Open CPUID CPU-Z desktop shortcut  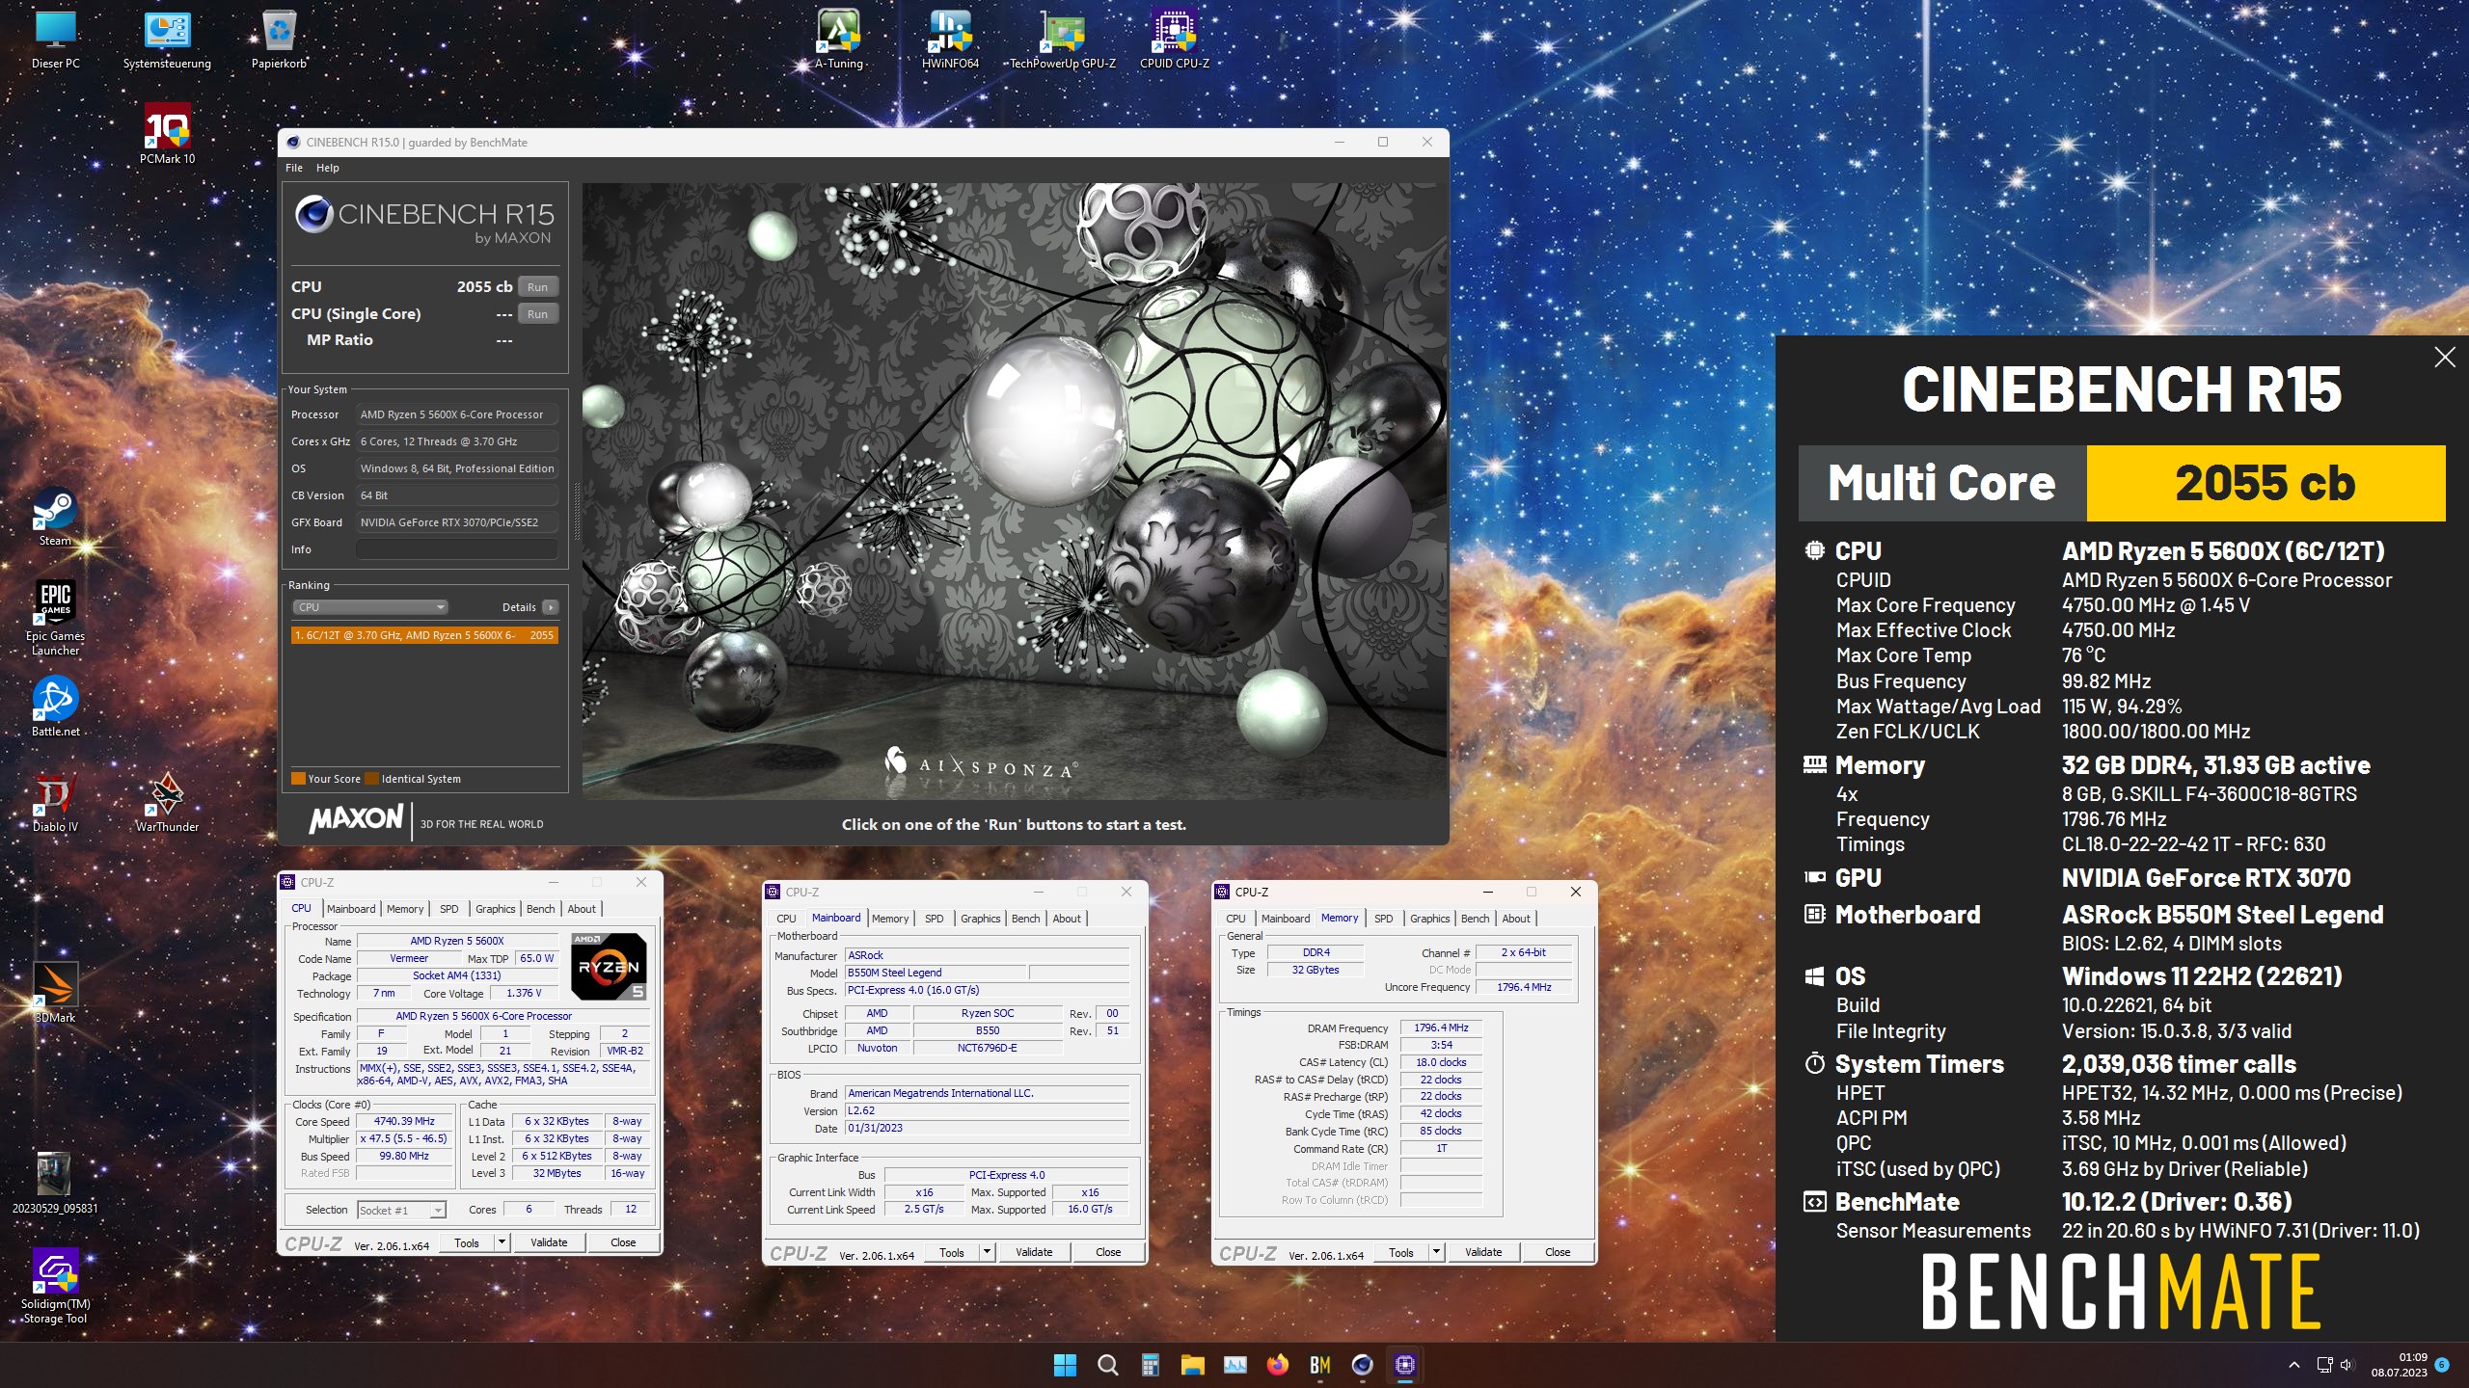point(1174,39)
